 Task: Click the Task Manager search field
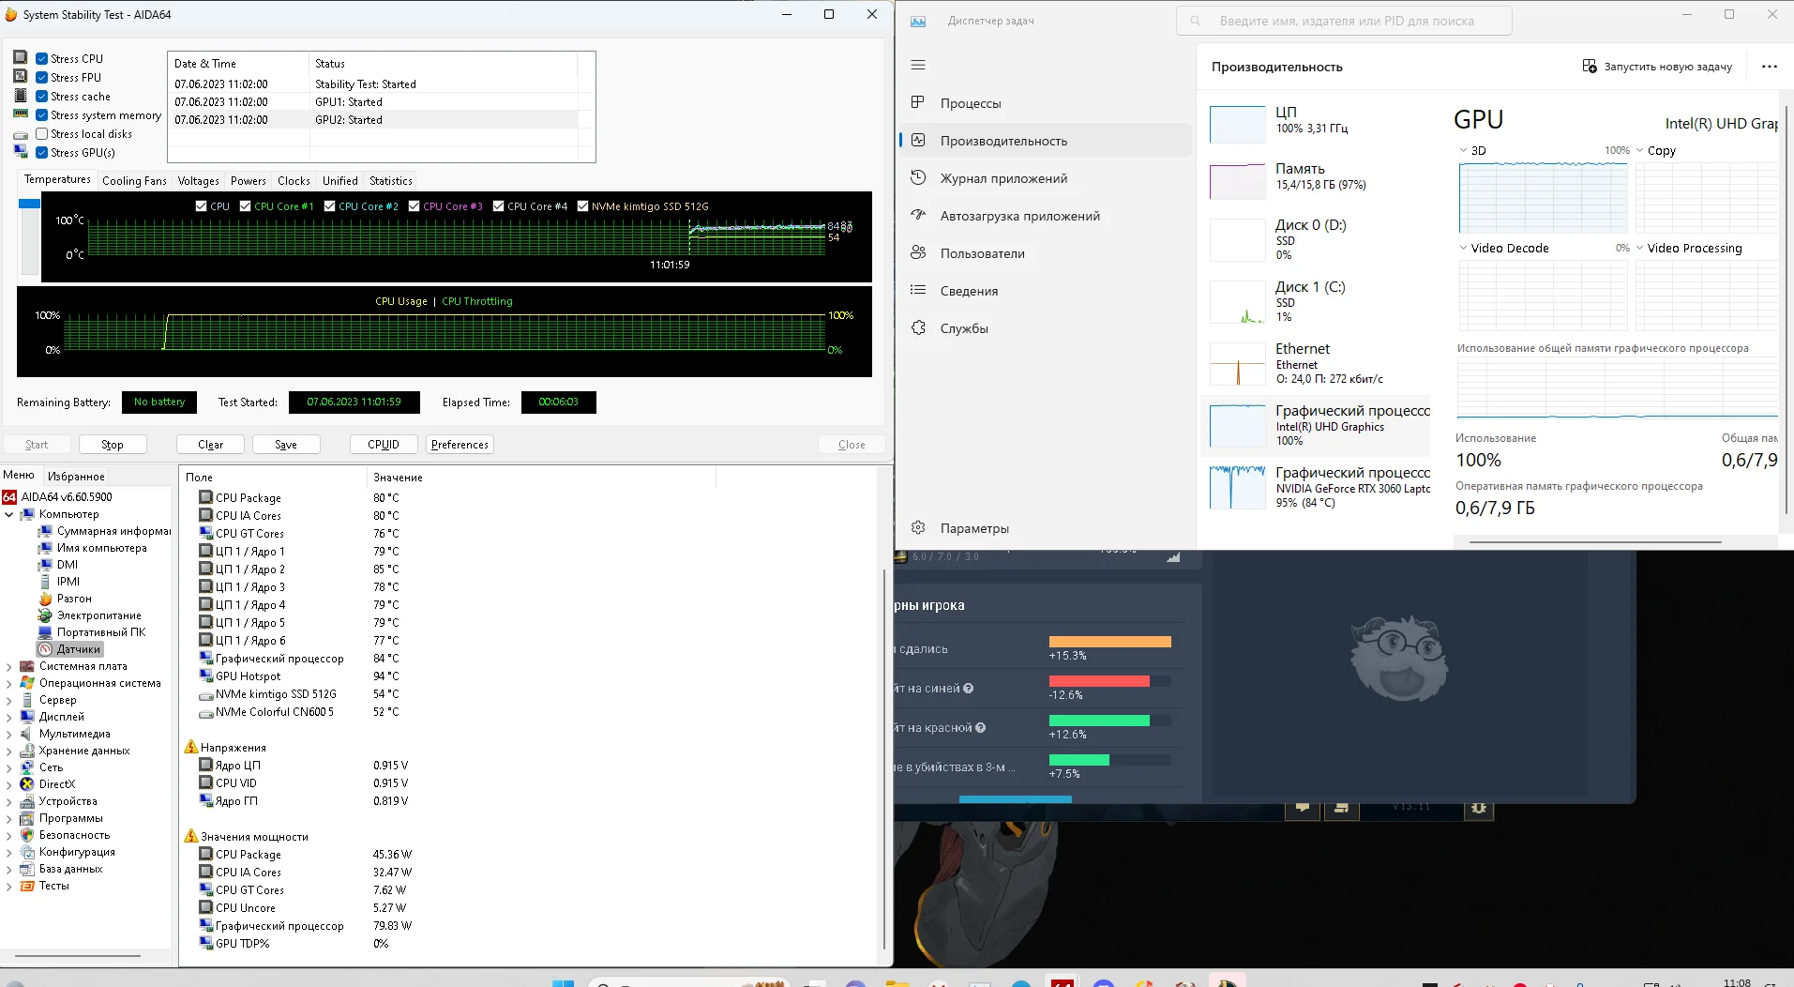coord(1344,21)
